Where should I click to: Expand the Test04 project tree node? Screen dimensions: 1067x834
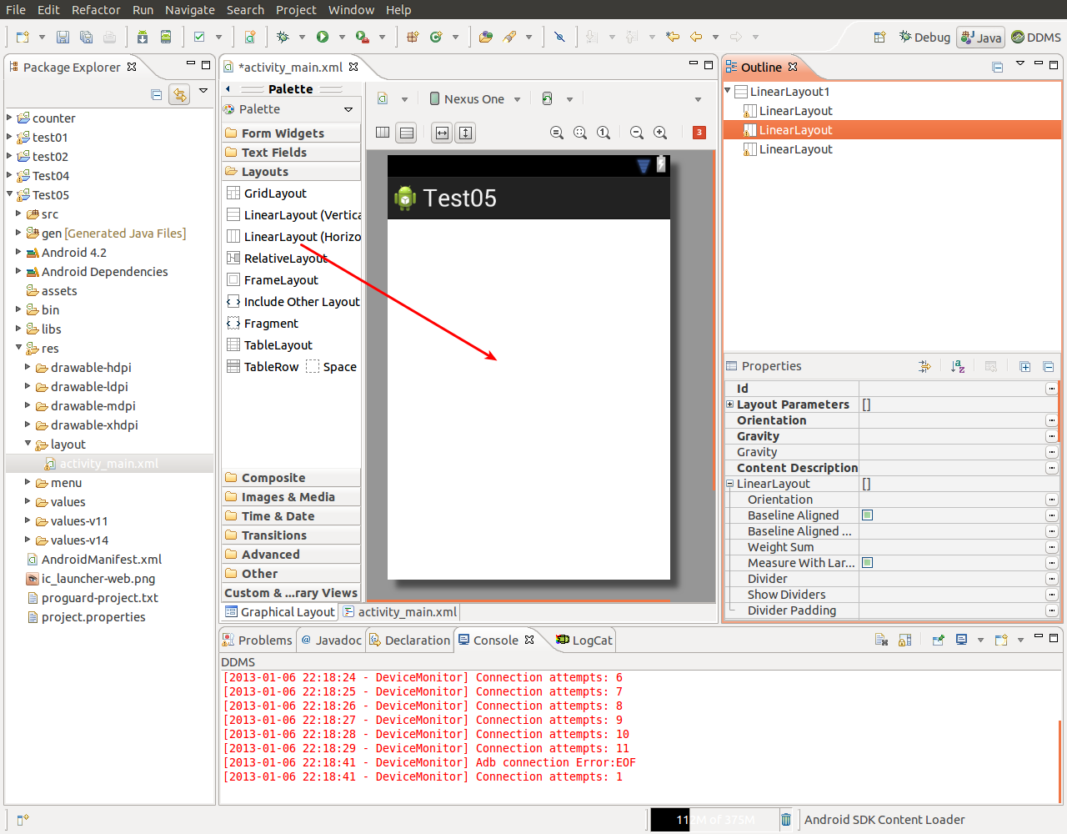click(9, 175)
